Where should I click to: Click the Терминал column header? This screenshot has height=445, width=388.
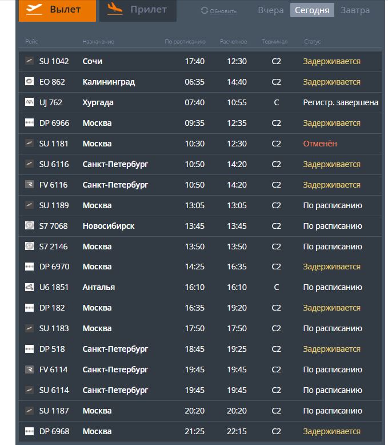pos(274,41)
